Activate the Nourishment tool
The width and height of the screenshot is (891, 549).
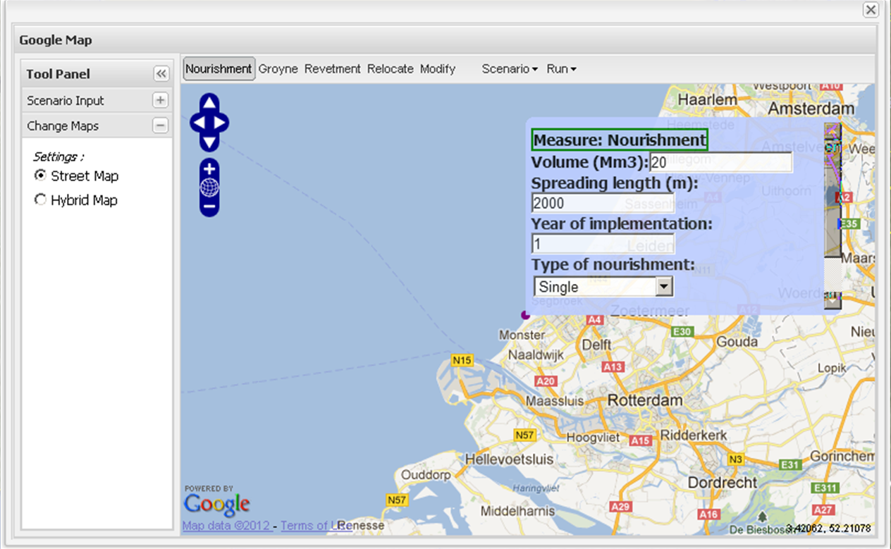pyautogui.click(x=219, y=68)
